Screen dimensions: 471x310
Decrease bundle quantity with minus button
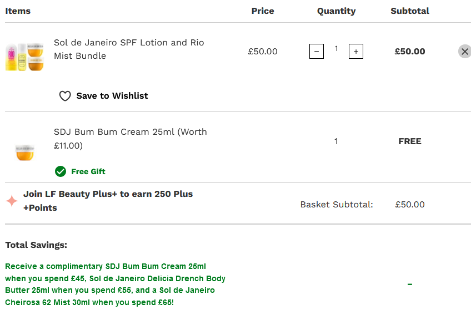click(317, 52)
